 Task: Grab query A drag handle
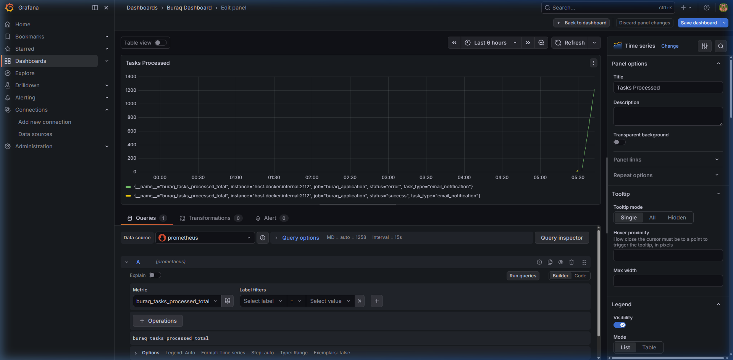click(584, 262)
